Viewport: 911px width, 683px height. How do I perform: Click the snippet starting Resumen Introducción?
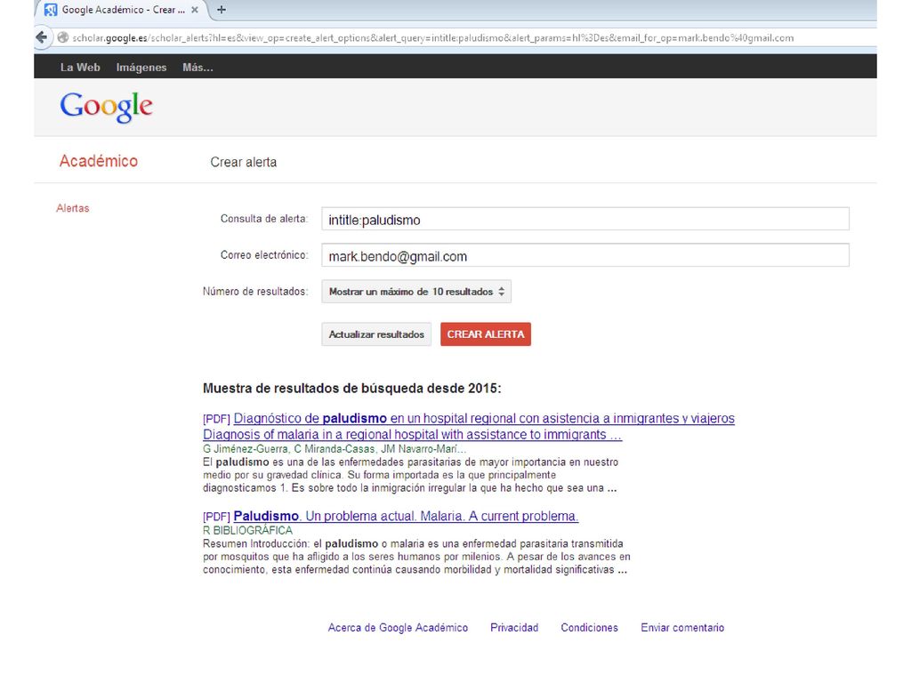(416, 557)
